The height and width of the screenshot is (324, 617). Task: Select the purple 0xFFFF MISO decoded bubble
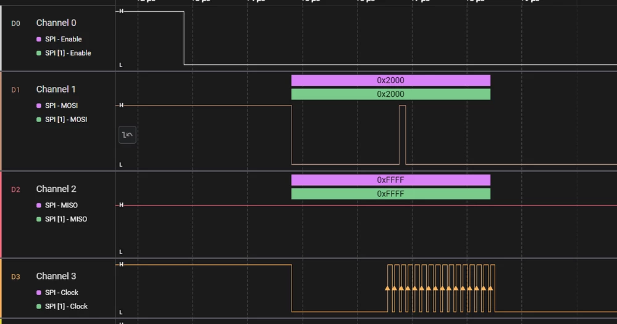[x=391, y=180]
